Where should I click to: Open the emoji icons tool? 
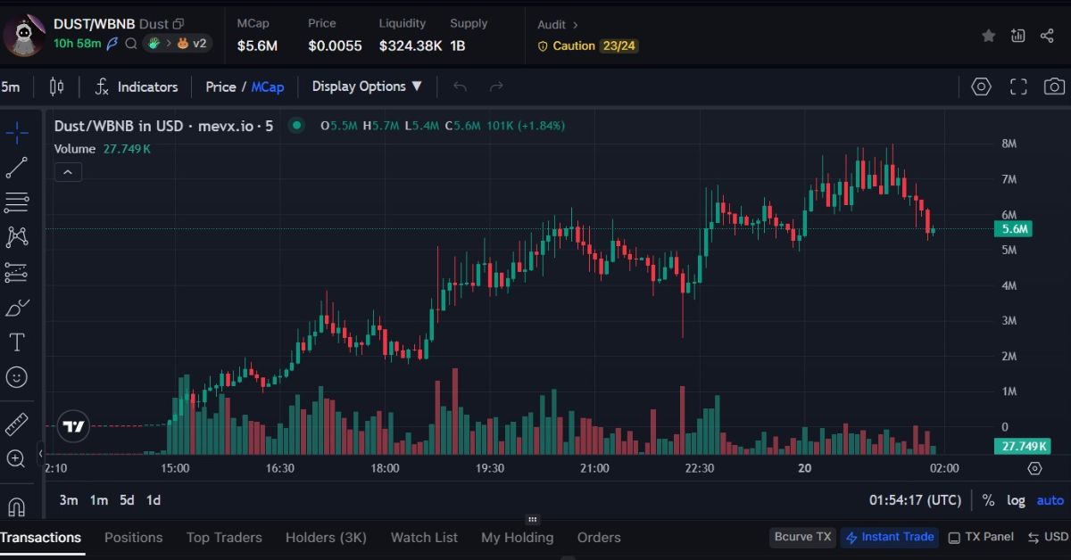[17, 377]
